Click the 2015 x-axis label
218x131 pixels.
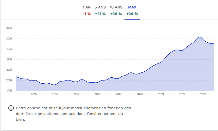(x=34, y=94)
